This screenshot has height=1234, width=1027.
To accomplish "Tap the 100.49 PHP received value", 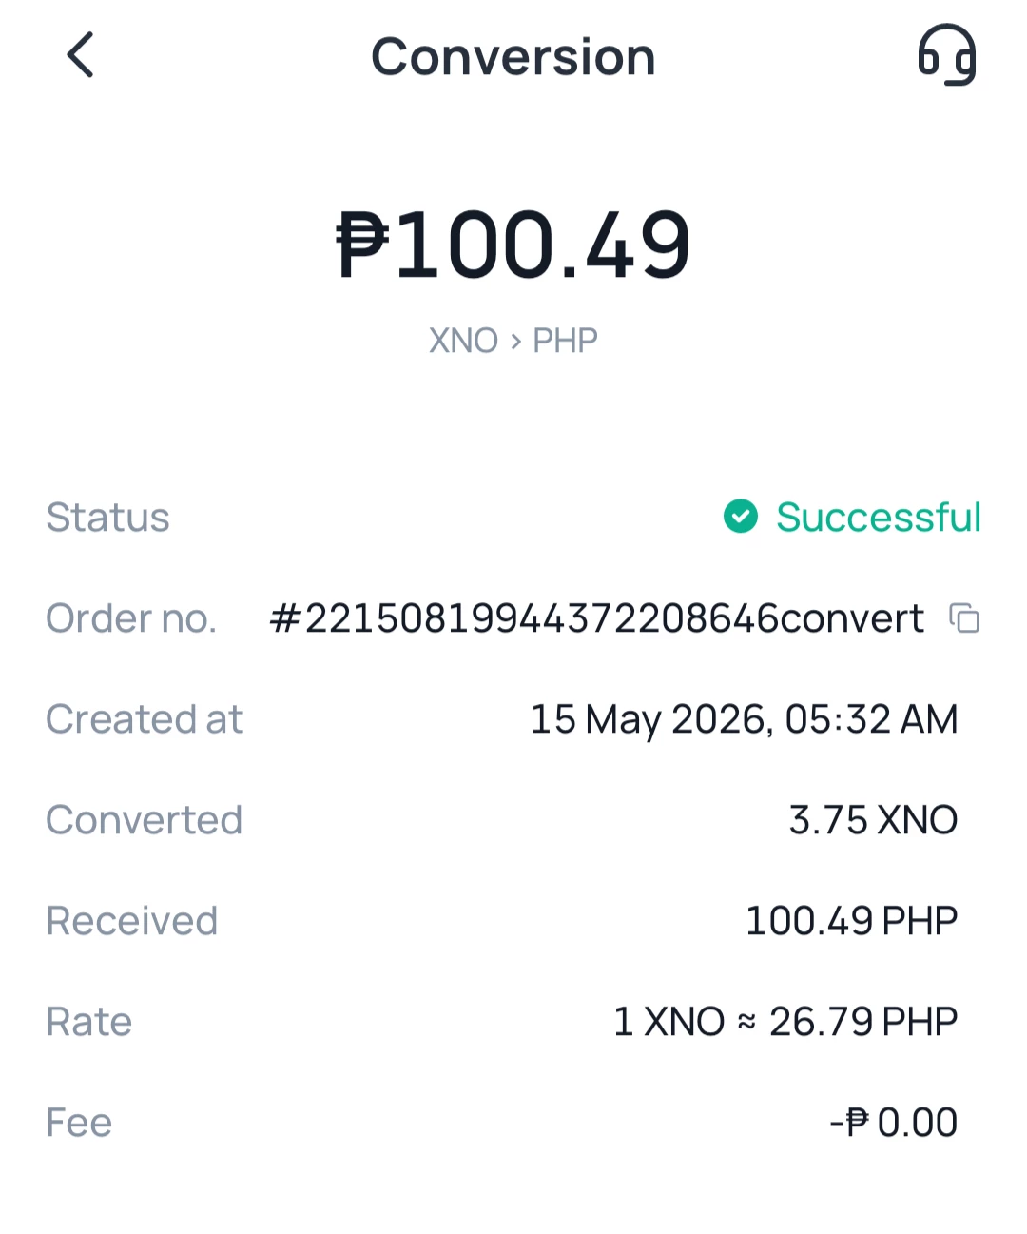I will 851,921.
